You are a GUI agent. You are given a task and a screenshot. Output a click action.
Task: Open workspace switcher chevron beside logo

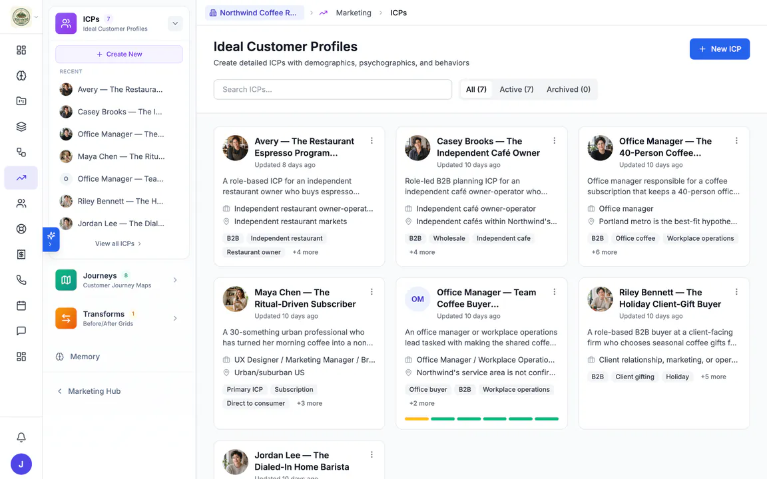[36, 17]
